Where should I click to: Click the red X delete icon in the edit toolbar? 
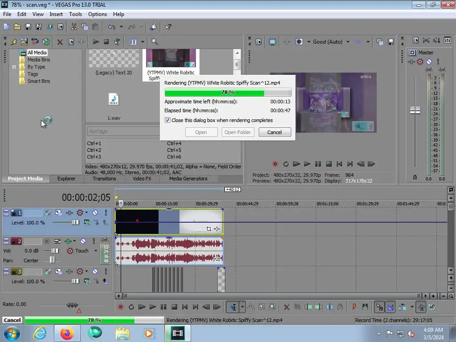tap(286, 307)
